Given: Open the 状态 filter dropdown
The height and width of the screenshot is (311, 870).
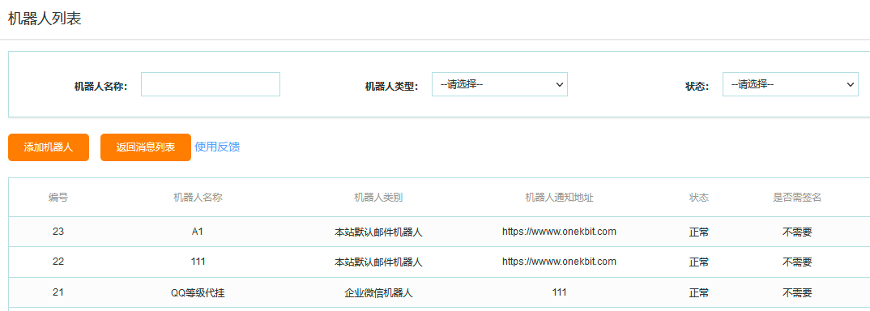Looking at the screenshot, I should [790, 84].
